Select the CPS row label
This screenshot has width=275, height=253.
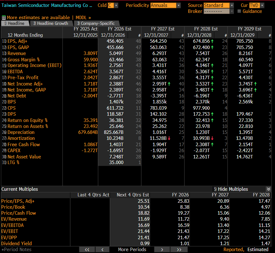pos(11,108)
